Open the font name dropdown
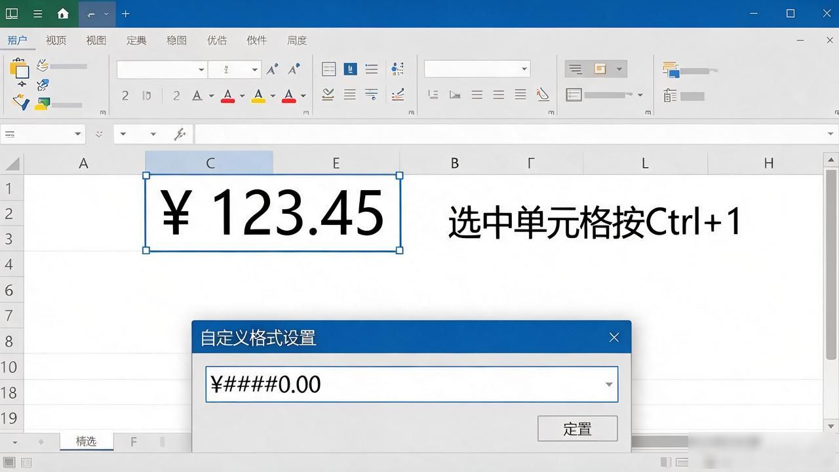839x472 pixels. pyautogui.click(x=201, y=69)
